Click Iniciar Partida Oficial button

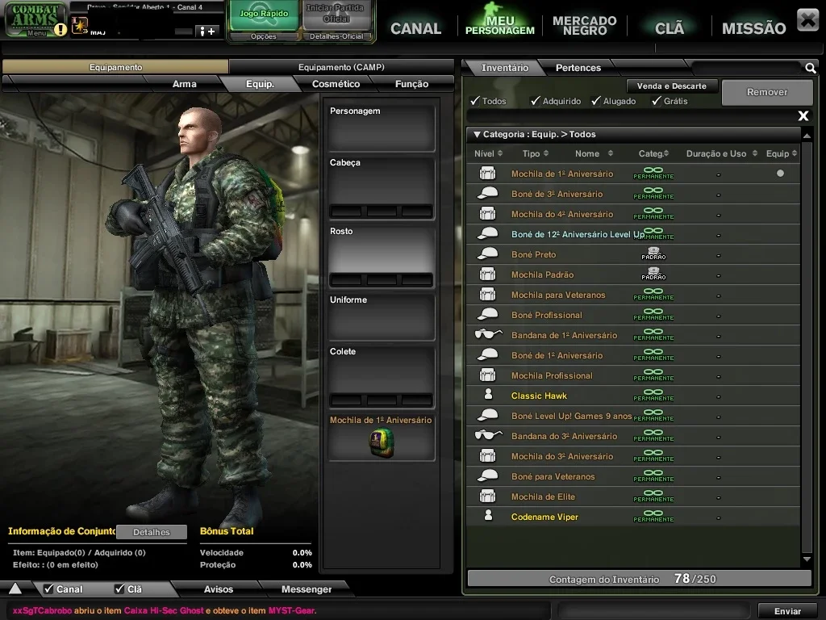click(x=336, y=15)
